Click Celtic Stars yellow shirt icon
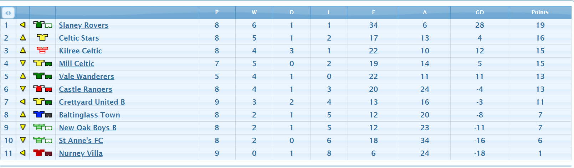This screenshot has width=574, height=168. point(42,38)
